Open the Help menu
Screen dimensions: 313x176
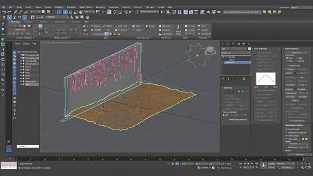point(170,7)
